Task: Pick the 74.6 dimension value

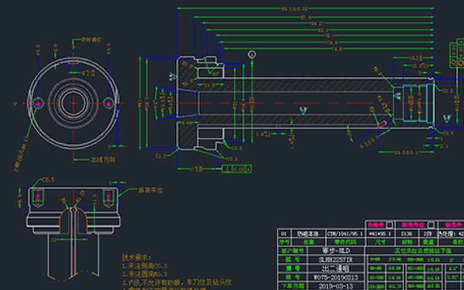Action: click(x=336, y=49)
